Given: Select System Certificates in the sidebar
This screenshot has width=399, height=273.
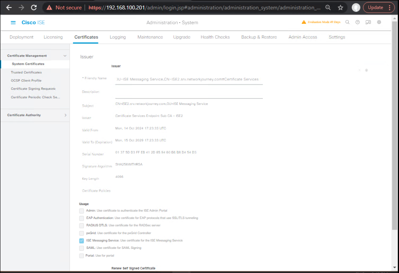Looking at the screenshot, I should point(28,64).
